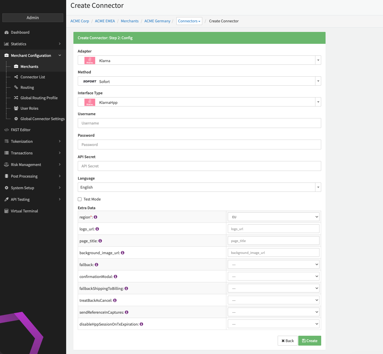This screenshot has width=383, height=354.
Task: Click the Dashboard gauge icon in sidebar
Action: tap(6, 32)
